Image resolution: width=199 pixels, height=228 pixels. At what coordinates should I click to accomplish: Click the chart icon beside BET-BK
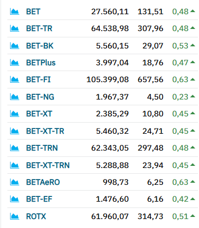click(14, 46)
